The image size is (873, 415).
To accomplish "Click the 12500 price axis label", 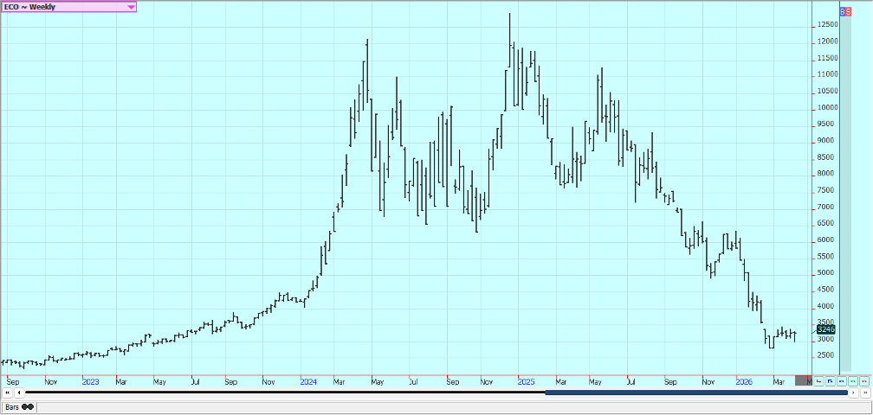I will [x=827, y=25].
